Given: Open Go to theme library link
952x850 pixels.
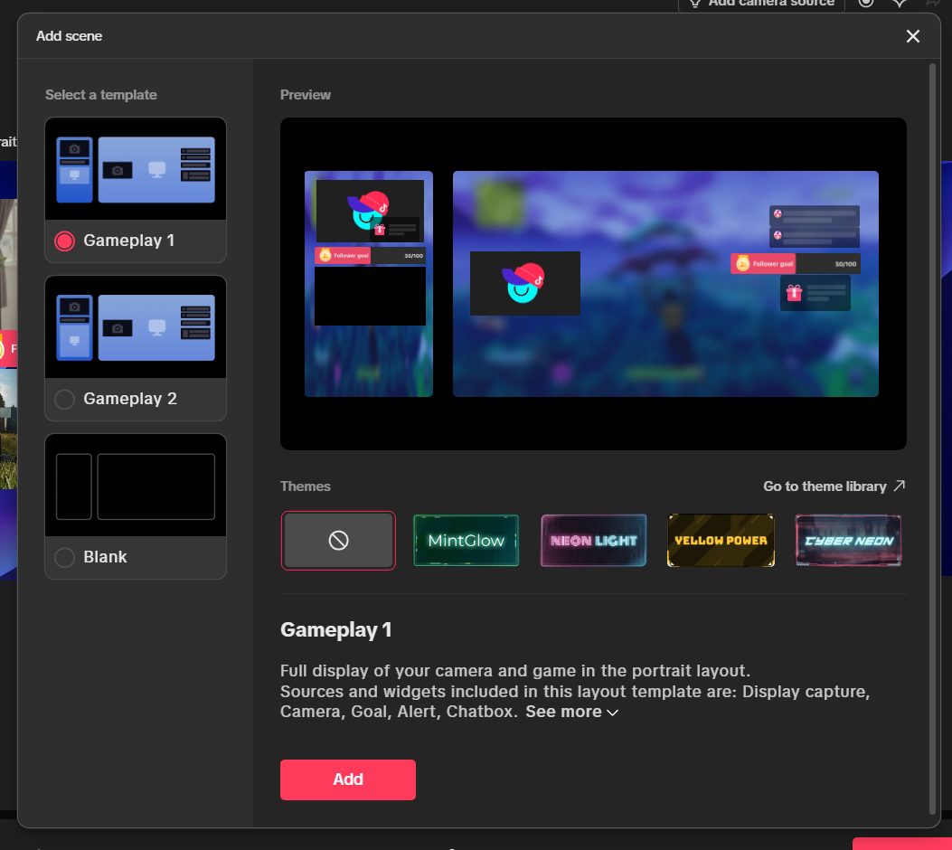Looking at the screenshot, I should (x=824, y=486).
